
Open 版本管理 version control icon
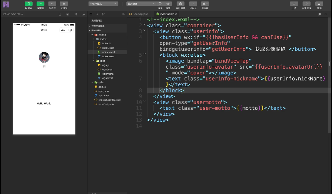coord(306,4)
